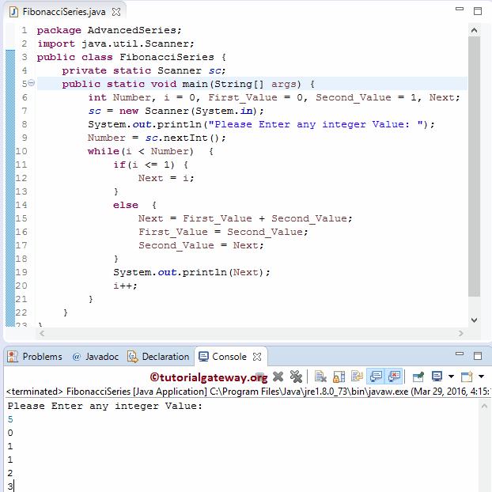Click the Declaration tab icon
This screenshot has height=492, width=492.
(133, 357)
